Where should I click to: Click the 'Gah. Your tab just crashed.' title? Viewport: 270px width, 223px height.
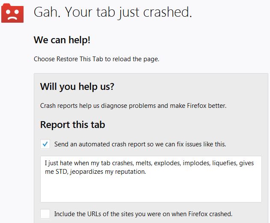point(113,12)
